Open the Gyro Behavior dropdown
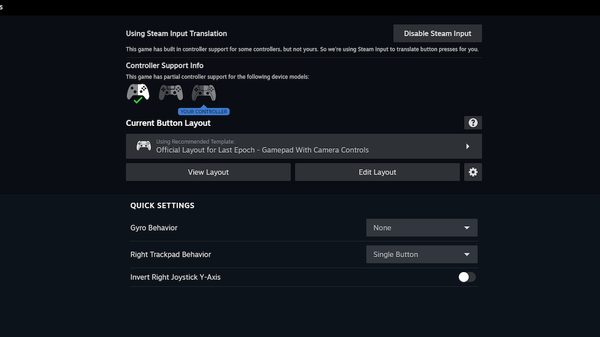 (421, 228)
